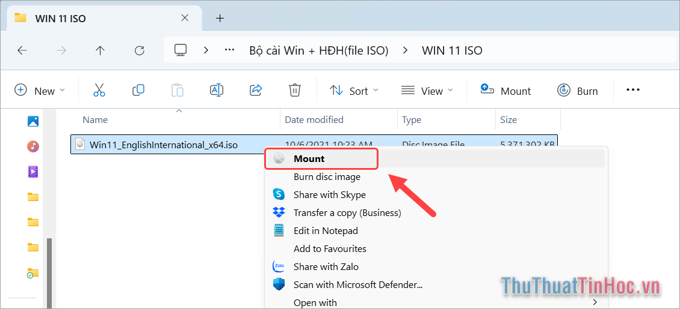Click the Microsoft Defender shield icon

tap(279, 284)
